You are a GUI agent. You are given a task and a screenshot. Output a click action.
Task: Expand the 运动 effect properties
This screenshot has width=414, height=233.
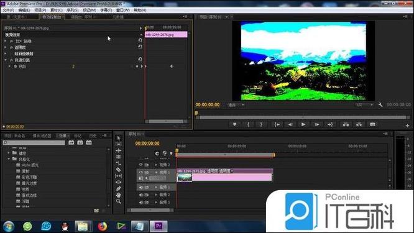(x=5, y=41)
